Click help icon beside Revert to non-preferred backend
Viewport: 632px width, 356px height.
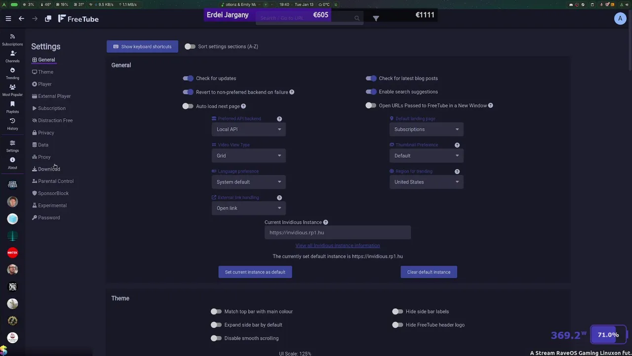click(x=292, y=92)
